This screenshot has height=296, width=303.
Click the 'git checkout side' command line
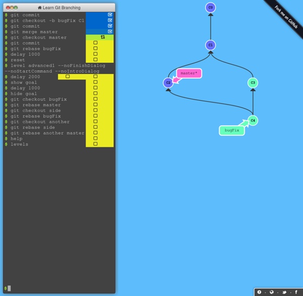pyautogui.click(x=35, y=111)
